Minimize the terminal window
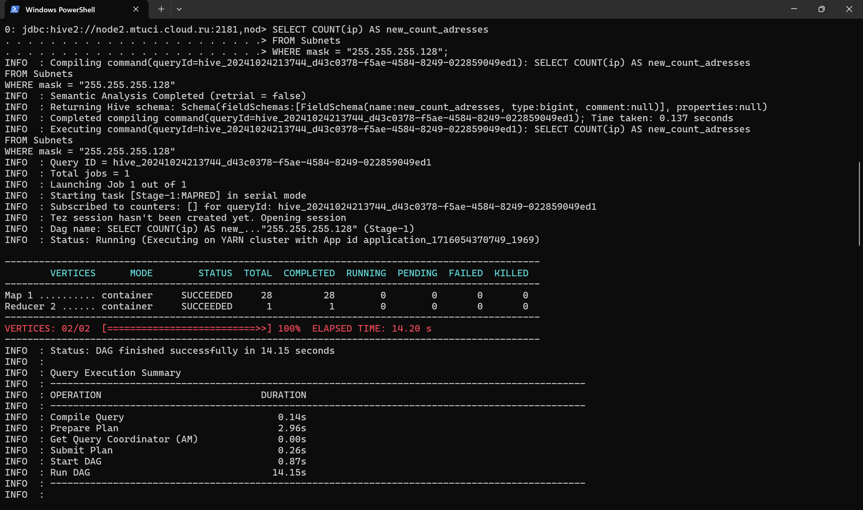This screenshot has height=510, width=863. (794, 9)
